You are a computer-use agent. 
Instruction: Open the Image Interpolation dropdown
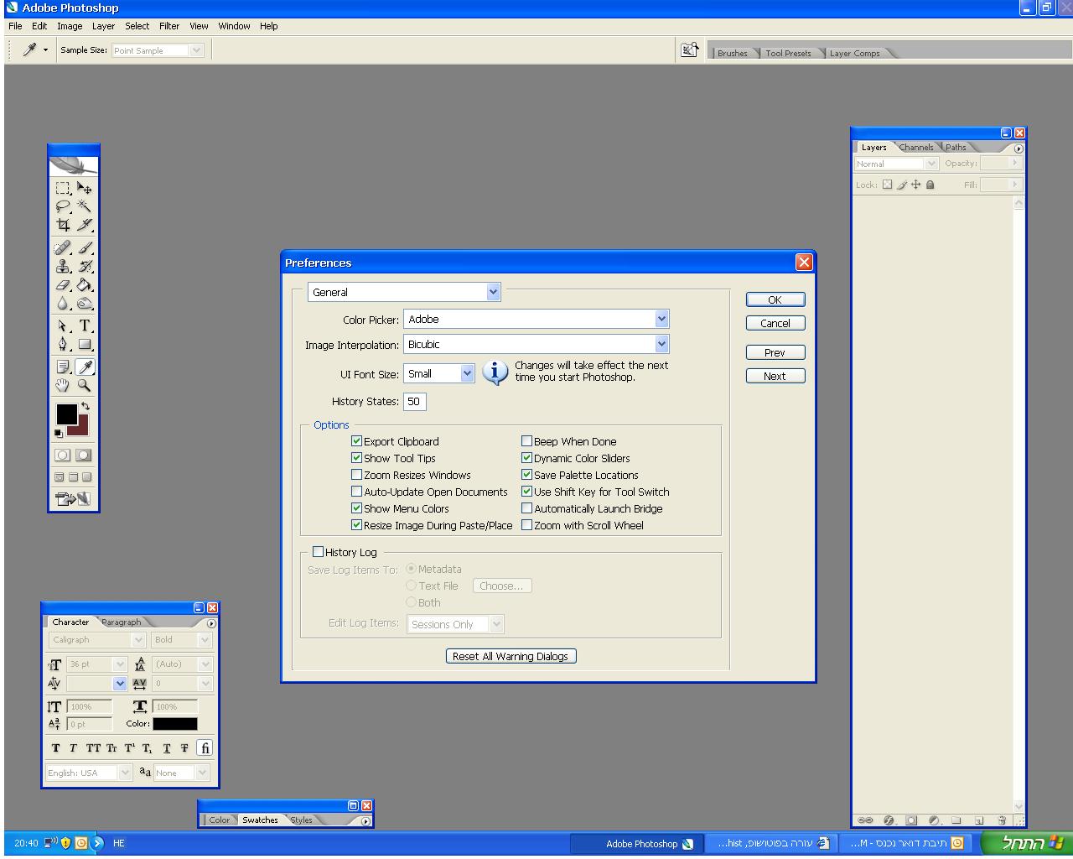tap(661, 344)
